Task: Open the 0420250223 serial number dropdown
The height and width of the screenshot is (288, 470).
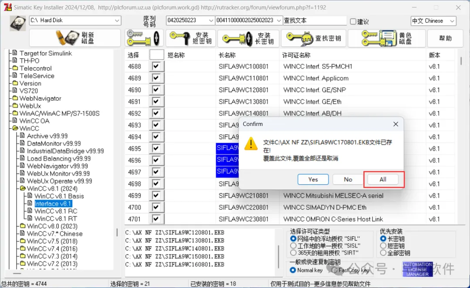Action: coord(211,20)
